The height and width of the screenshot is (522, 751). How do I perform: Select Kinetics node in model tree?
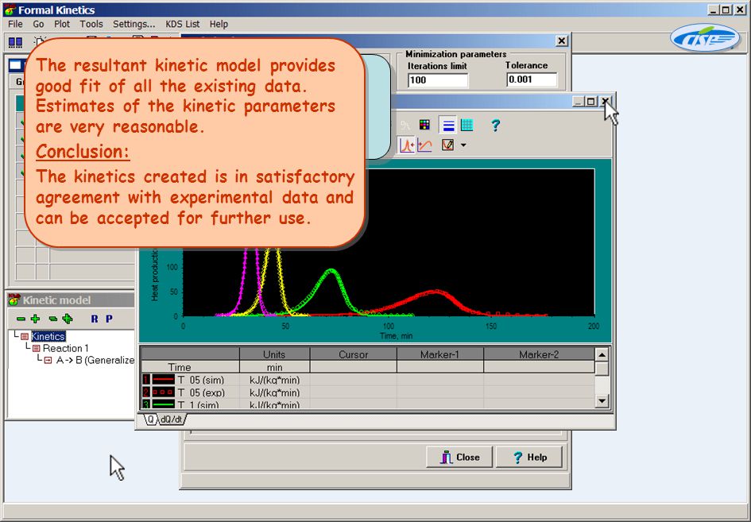point(48,336)
